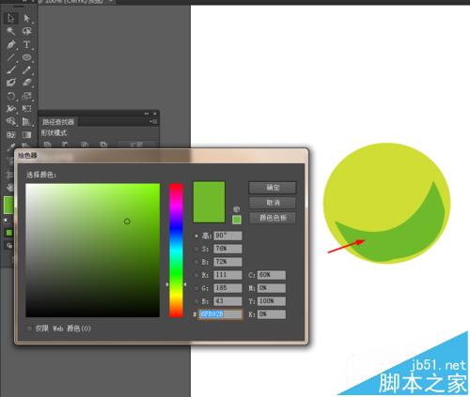Screen dimensions: 470x397
Task: Click the hue spectrum slider bar
Action: click(176, 251)
